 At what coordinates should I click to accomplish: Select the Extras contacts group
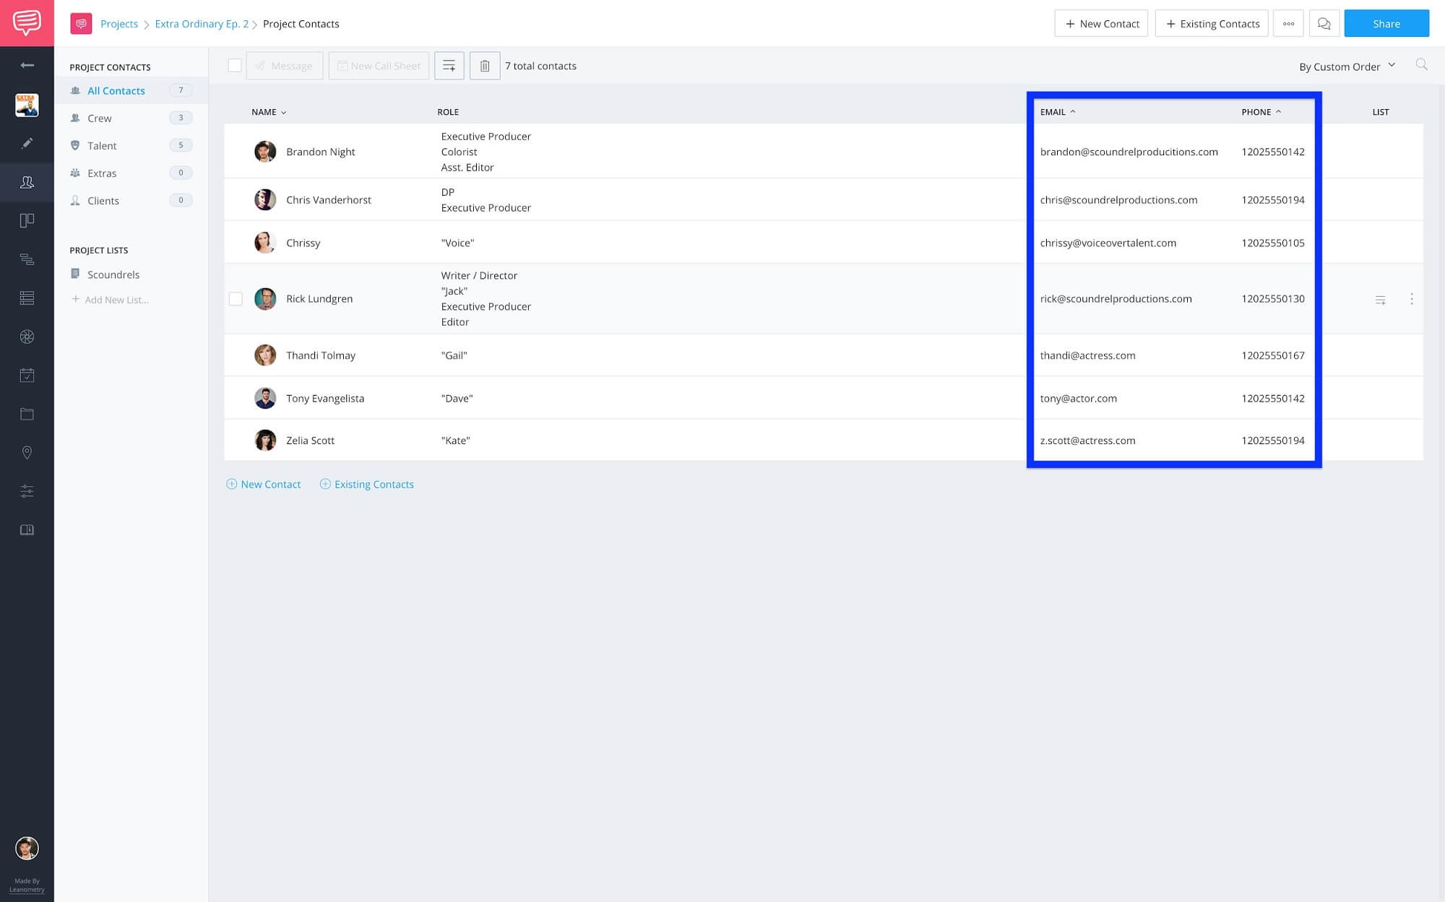(131, 173)
